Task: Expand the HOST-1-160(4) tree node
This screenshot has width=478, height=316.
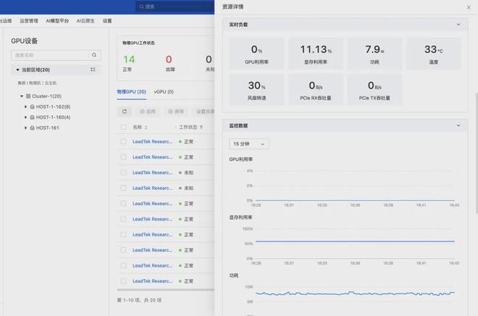Action: coord(25,117)
